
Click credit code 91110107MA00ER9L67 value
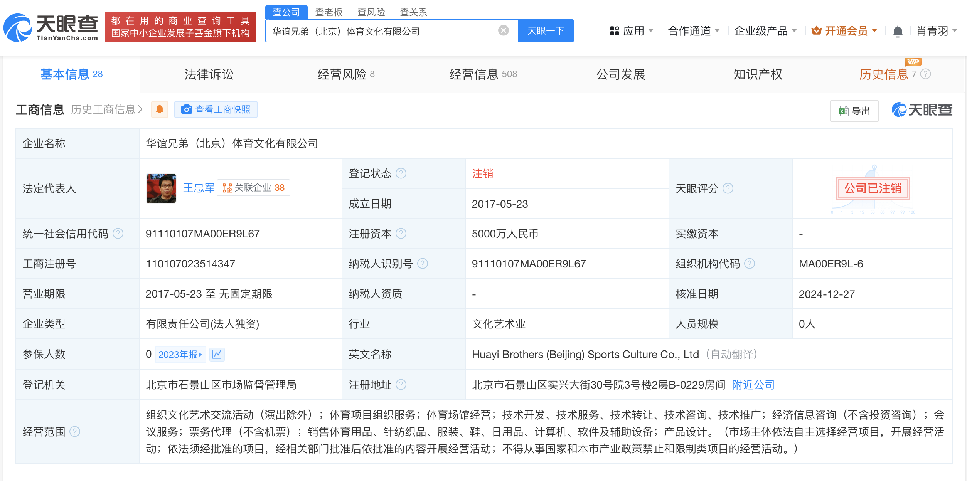coord(203,234)
